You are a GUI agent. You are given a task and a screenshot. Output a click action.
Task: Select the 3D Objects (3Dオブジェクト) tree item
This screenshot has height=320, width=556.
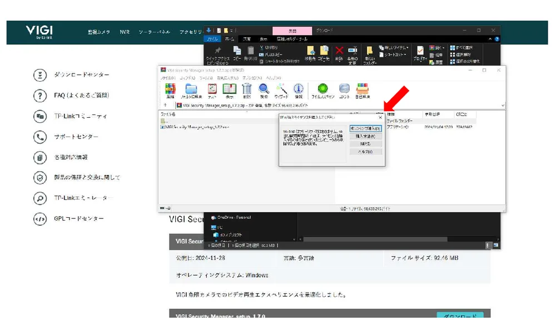pyautogui.click(x=227, y=234)
